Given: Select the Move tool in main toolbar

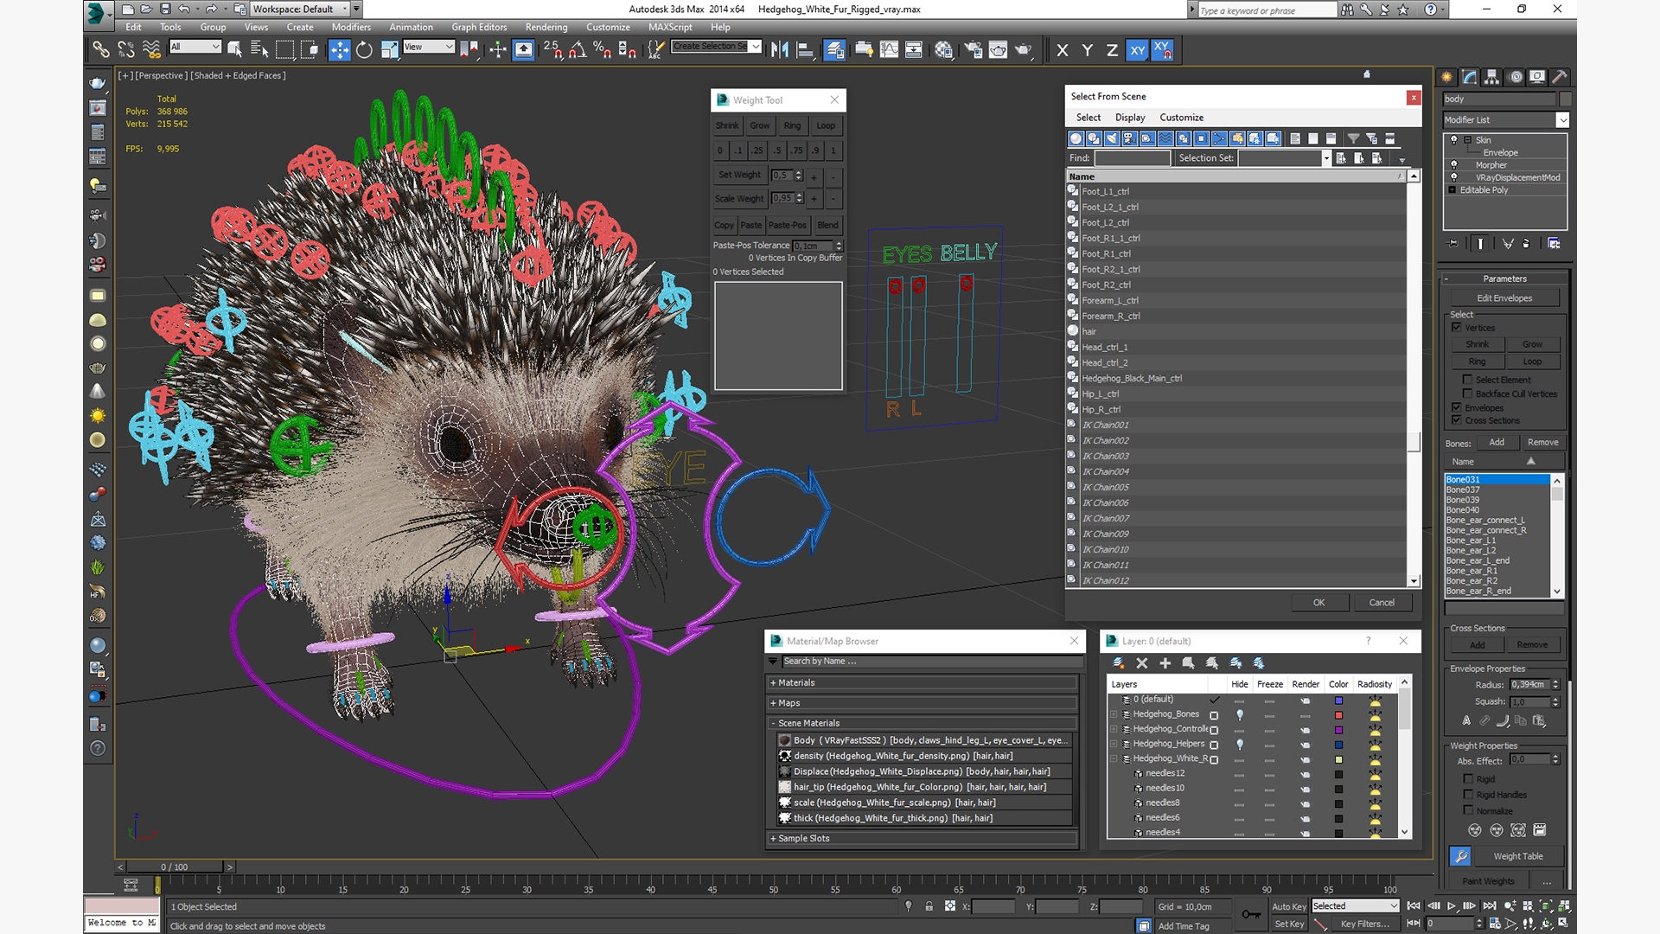Looking at the screenshot, I should pos(339,50).
